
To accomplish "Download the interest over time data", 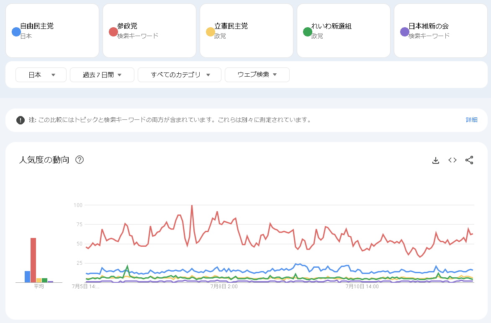I will pos(436,160).
